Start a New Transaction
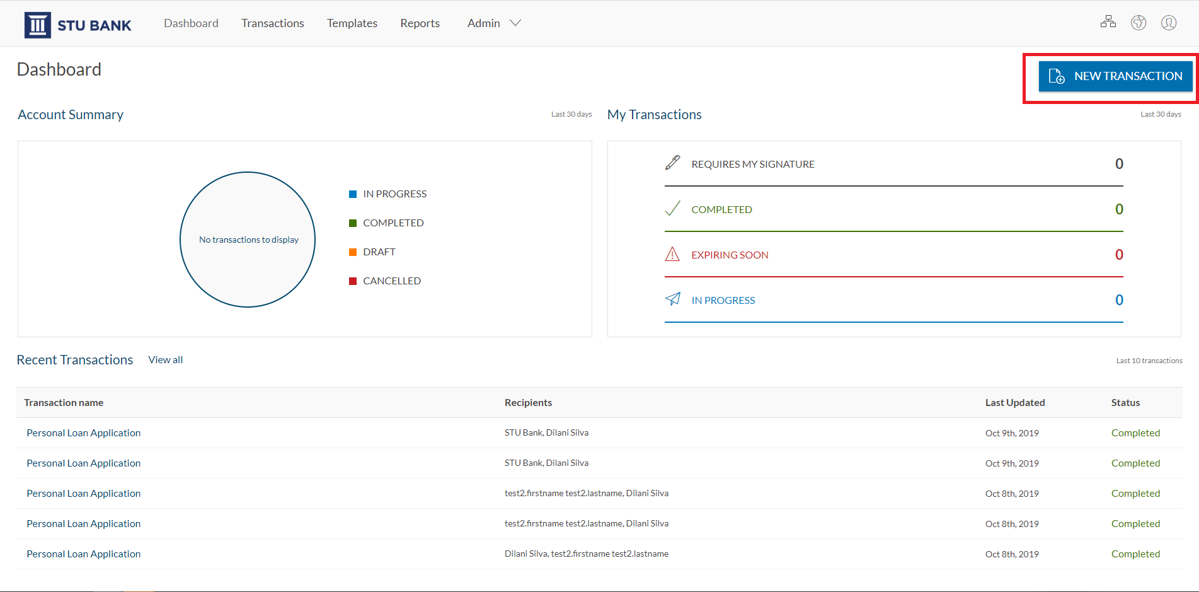 [1115, 76]
